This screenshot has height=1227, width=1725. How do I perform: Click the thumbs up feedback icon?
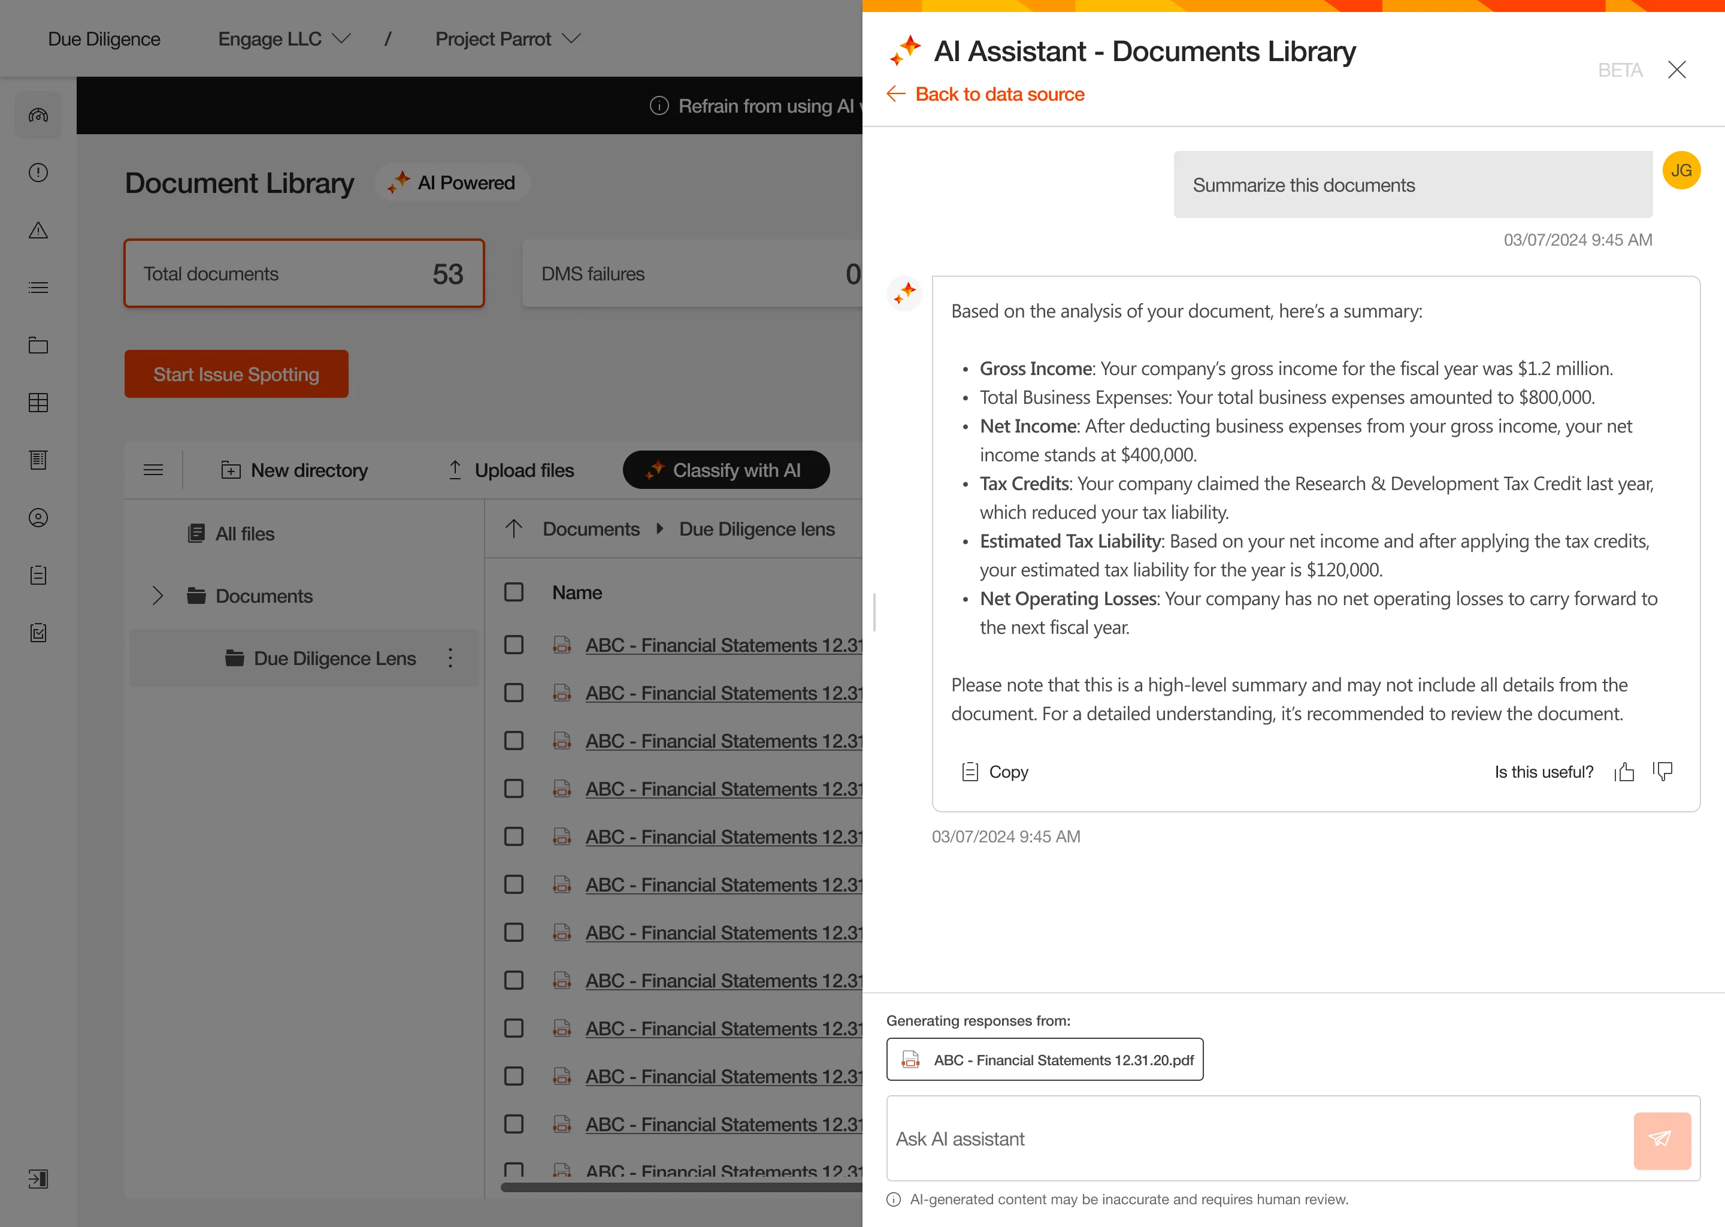point(1624,772)
